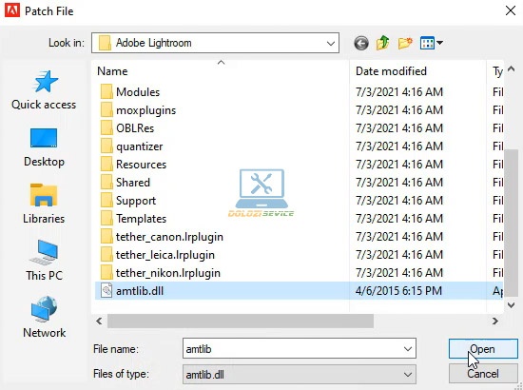Click the 'amtlib.dll' file name text
523x390 pixels.
140,291
